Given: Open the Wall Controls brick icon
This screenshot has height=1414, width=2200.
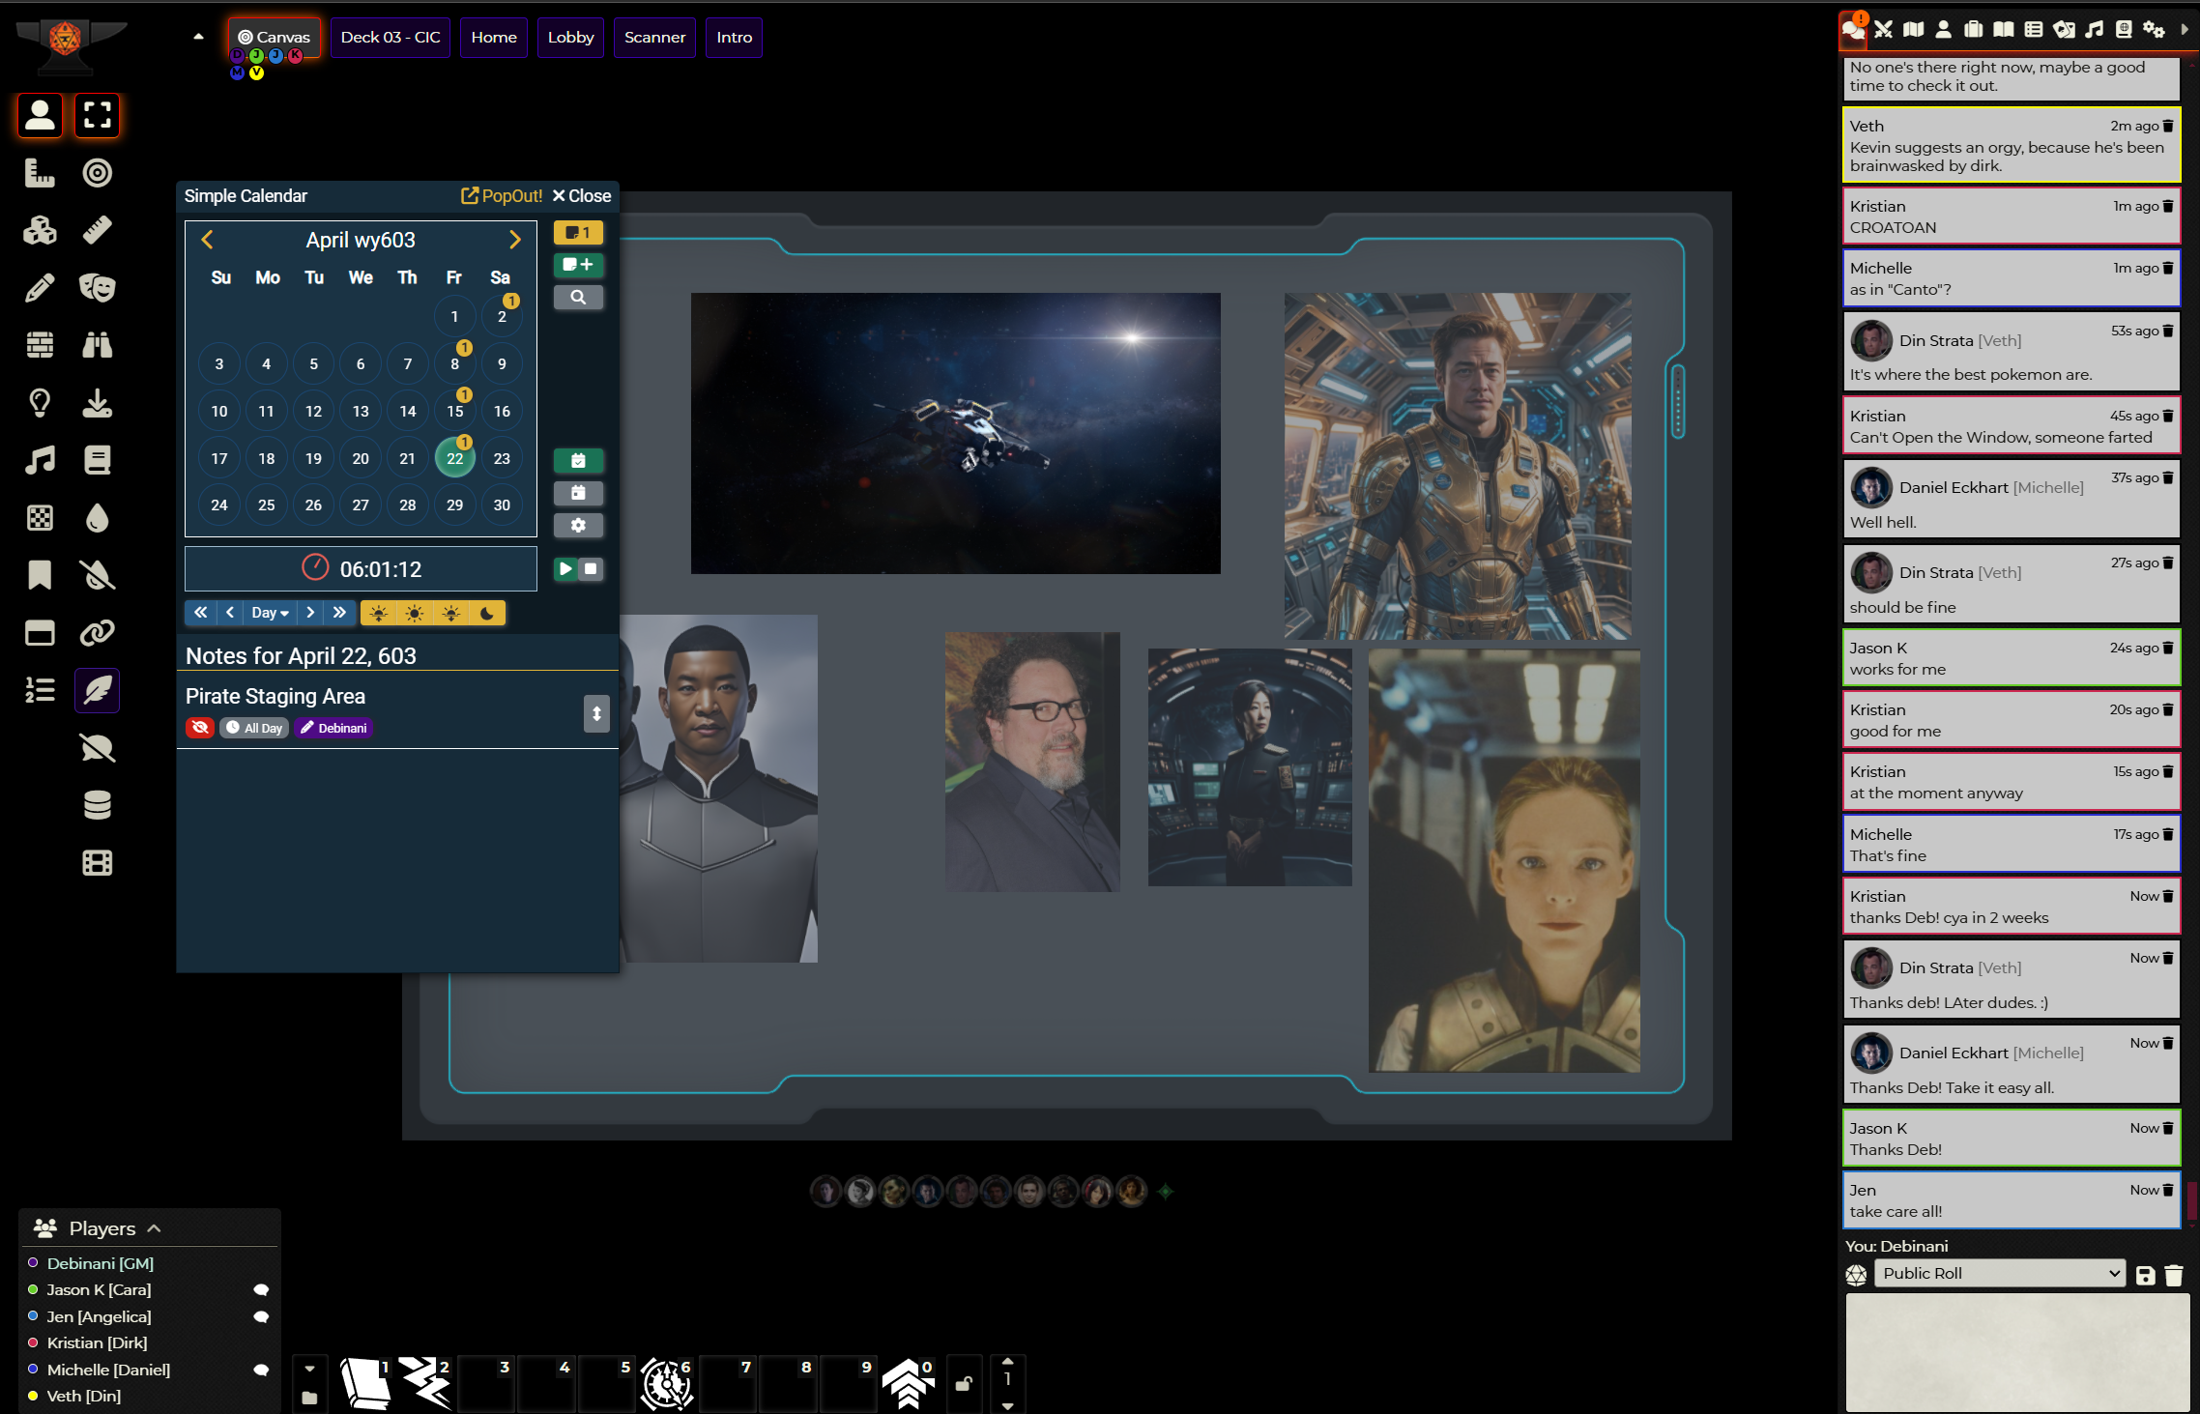Looking at the screenshot, I should pyautogui.click(x=40, y=345).
